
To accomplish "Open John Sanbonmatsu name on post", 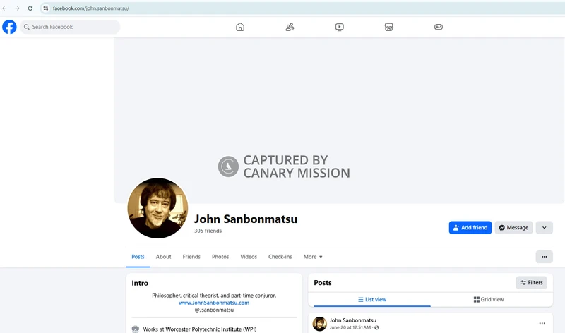I will 352,320.
